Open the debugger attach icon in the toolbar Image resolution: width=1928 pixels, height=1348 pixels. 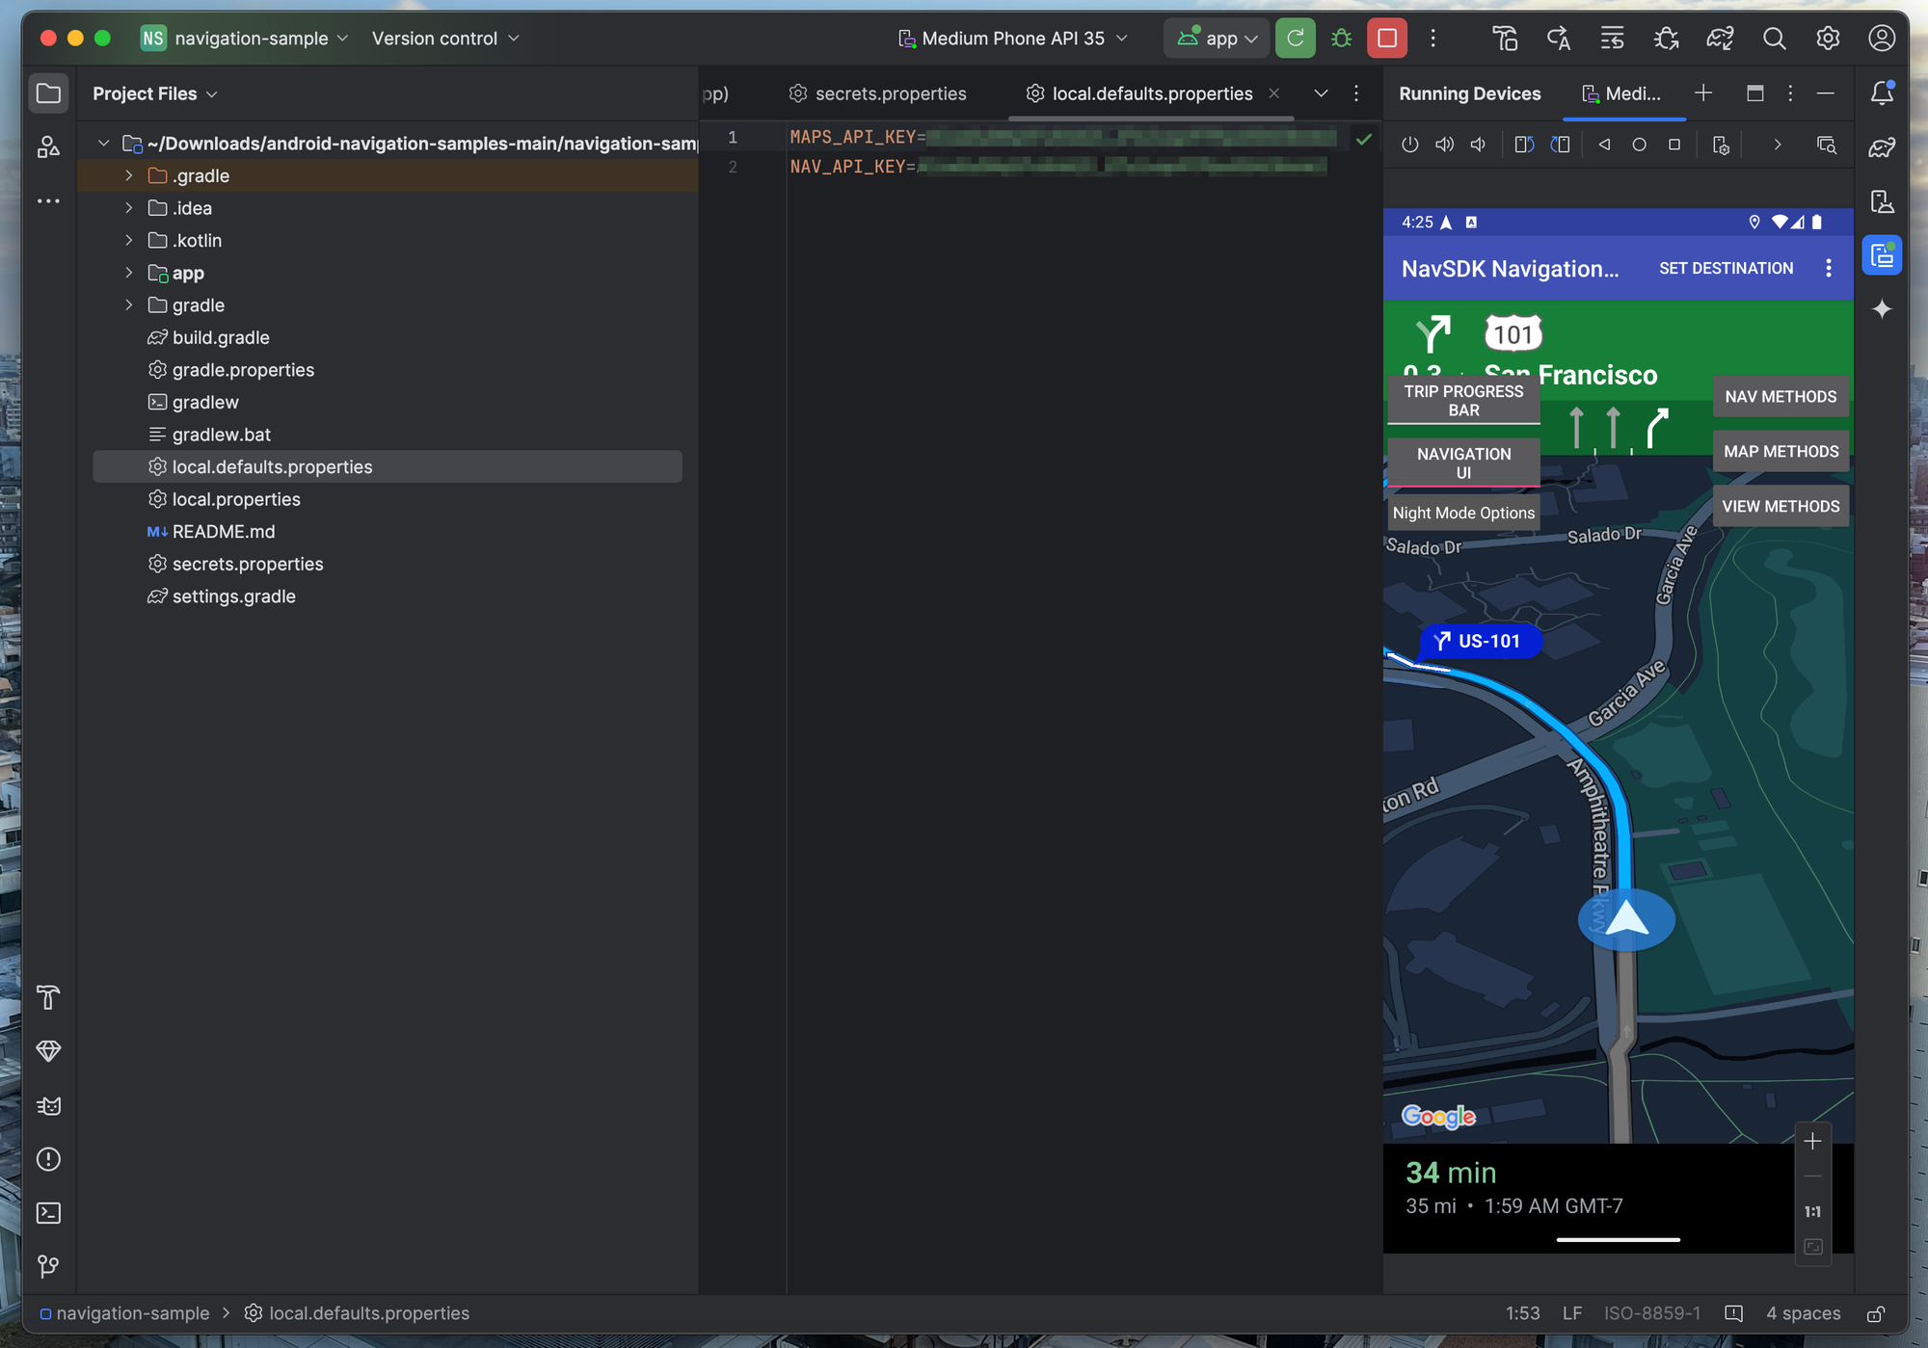pyautogui.click(x=1665, y=39)
